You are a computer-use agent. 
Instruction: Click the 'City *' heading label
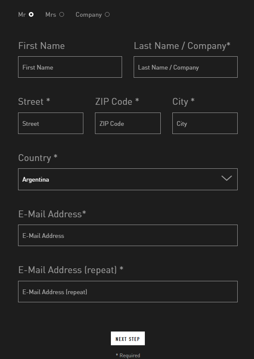pos(184,102)
